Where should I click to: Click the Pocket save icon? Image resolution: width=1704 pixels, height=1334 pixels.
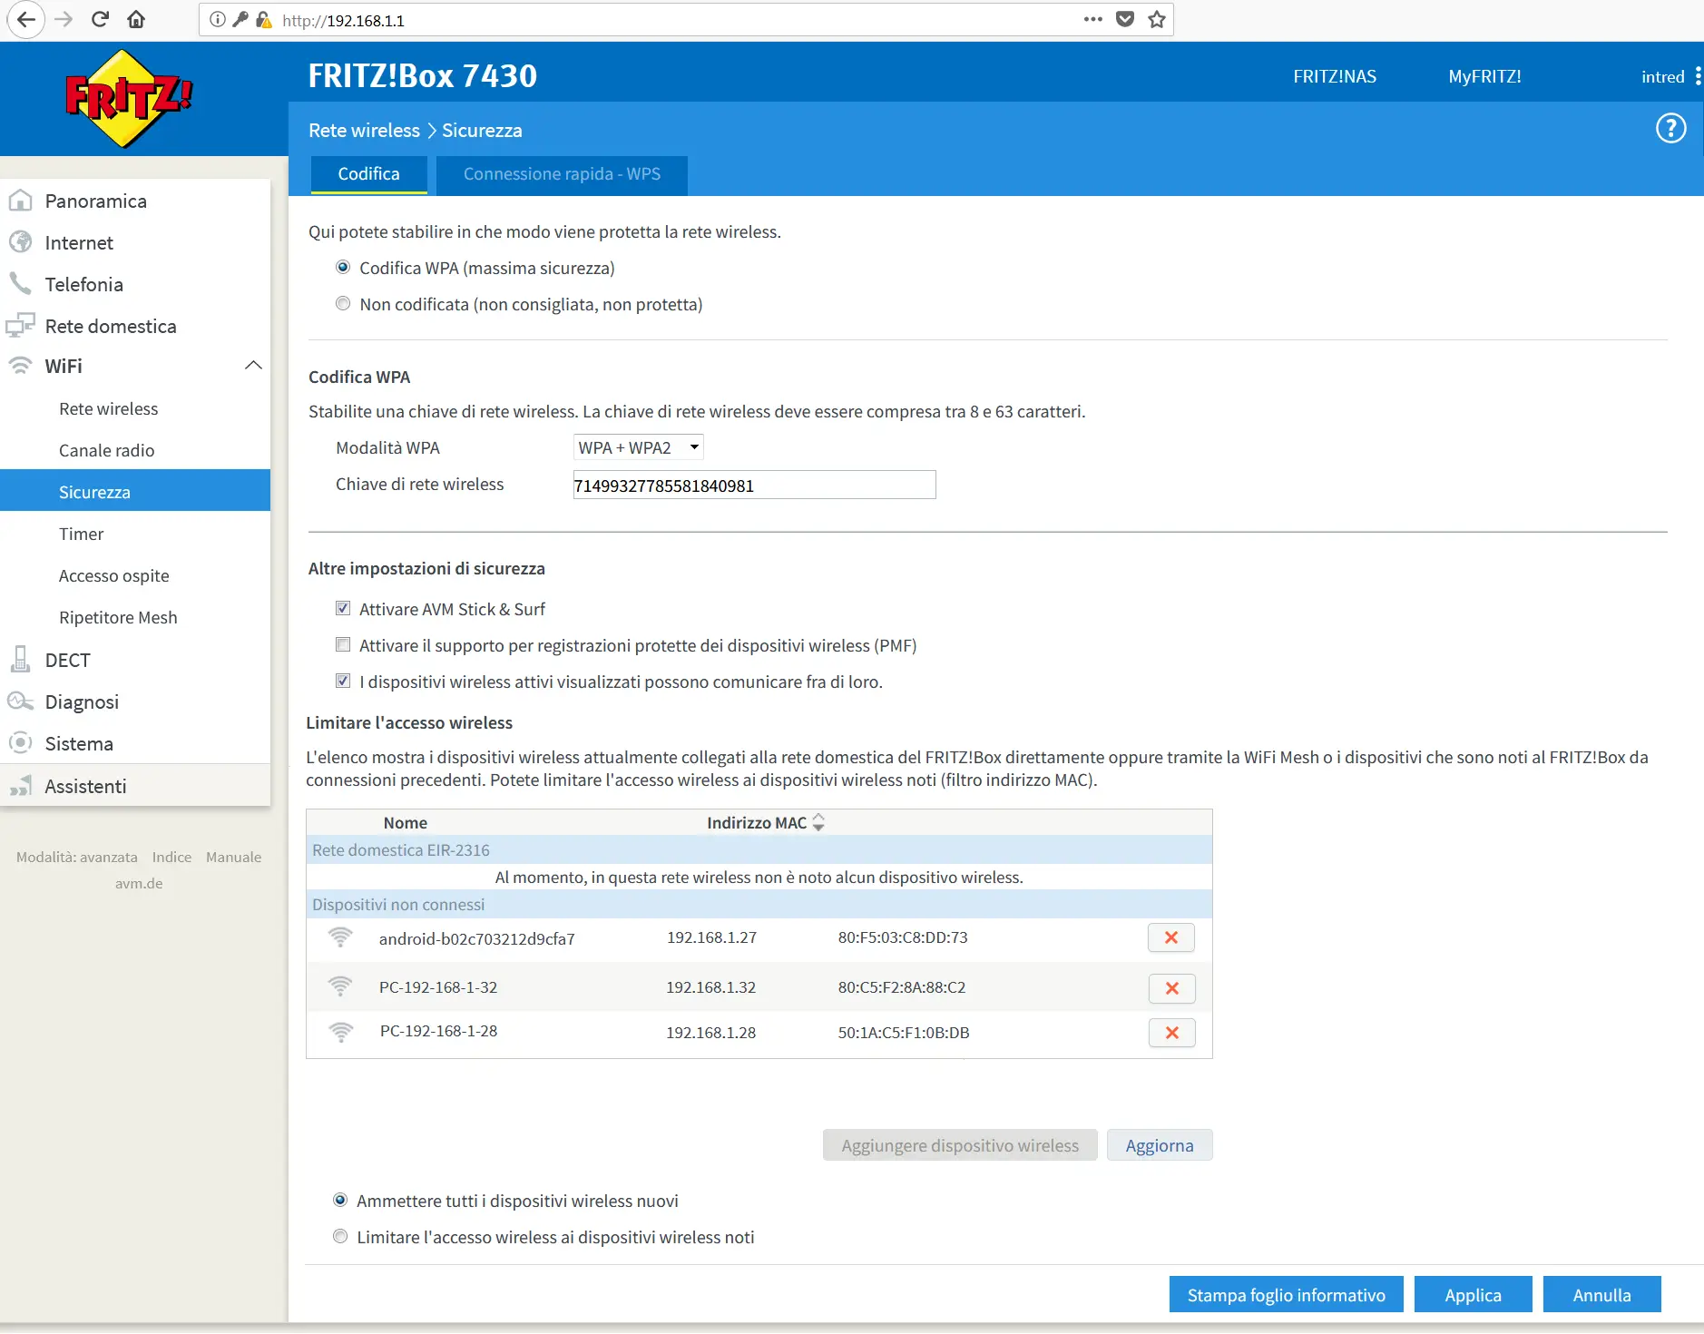point(1125,19)
